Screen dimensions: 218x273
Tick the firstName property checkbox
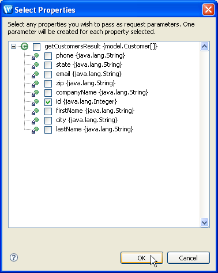point(48,111)
